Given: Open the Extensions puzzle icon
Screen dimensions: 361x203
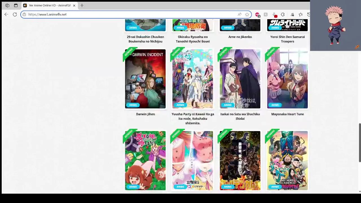Looking at the screenshot, I should (283, 14).
